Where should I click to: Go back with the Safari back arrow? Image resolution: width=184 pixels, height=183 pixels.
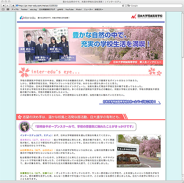click(x=4, y=6)
